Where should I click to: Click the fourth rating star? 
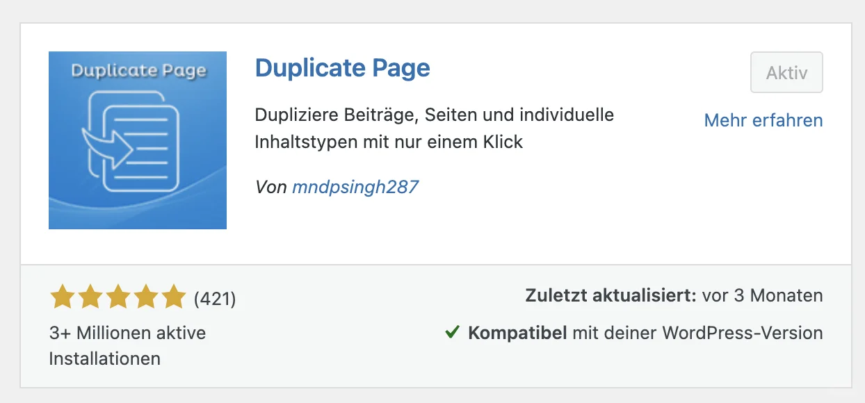[x=145, y=297]
